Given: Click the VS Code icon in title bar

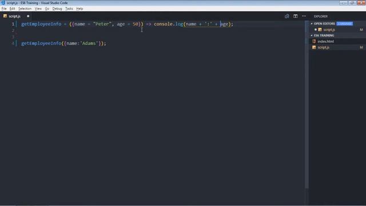Looking at the screenshot, I should [x=3, y=3].
